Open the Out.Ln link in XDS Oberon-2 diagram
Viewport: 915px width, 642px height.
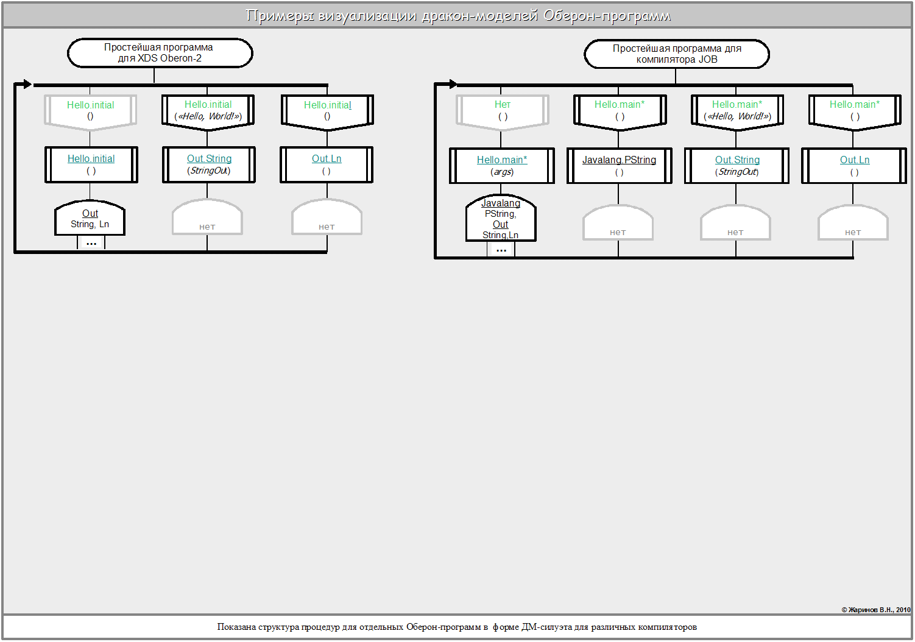click(x=327, y=159)
